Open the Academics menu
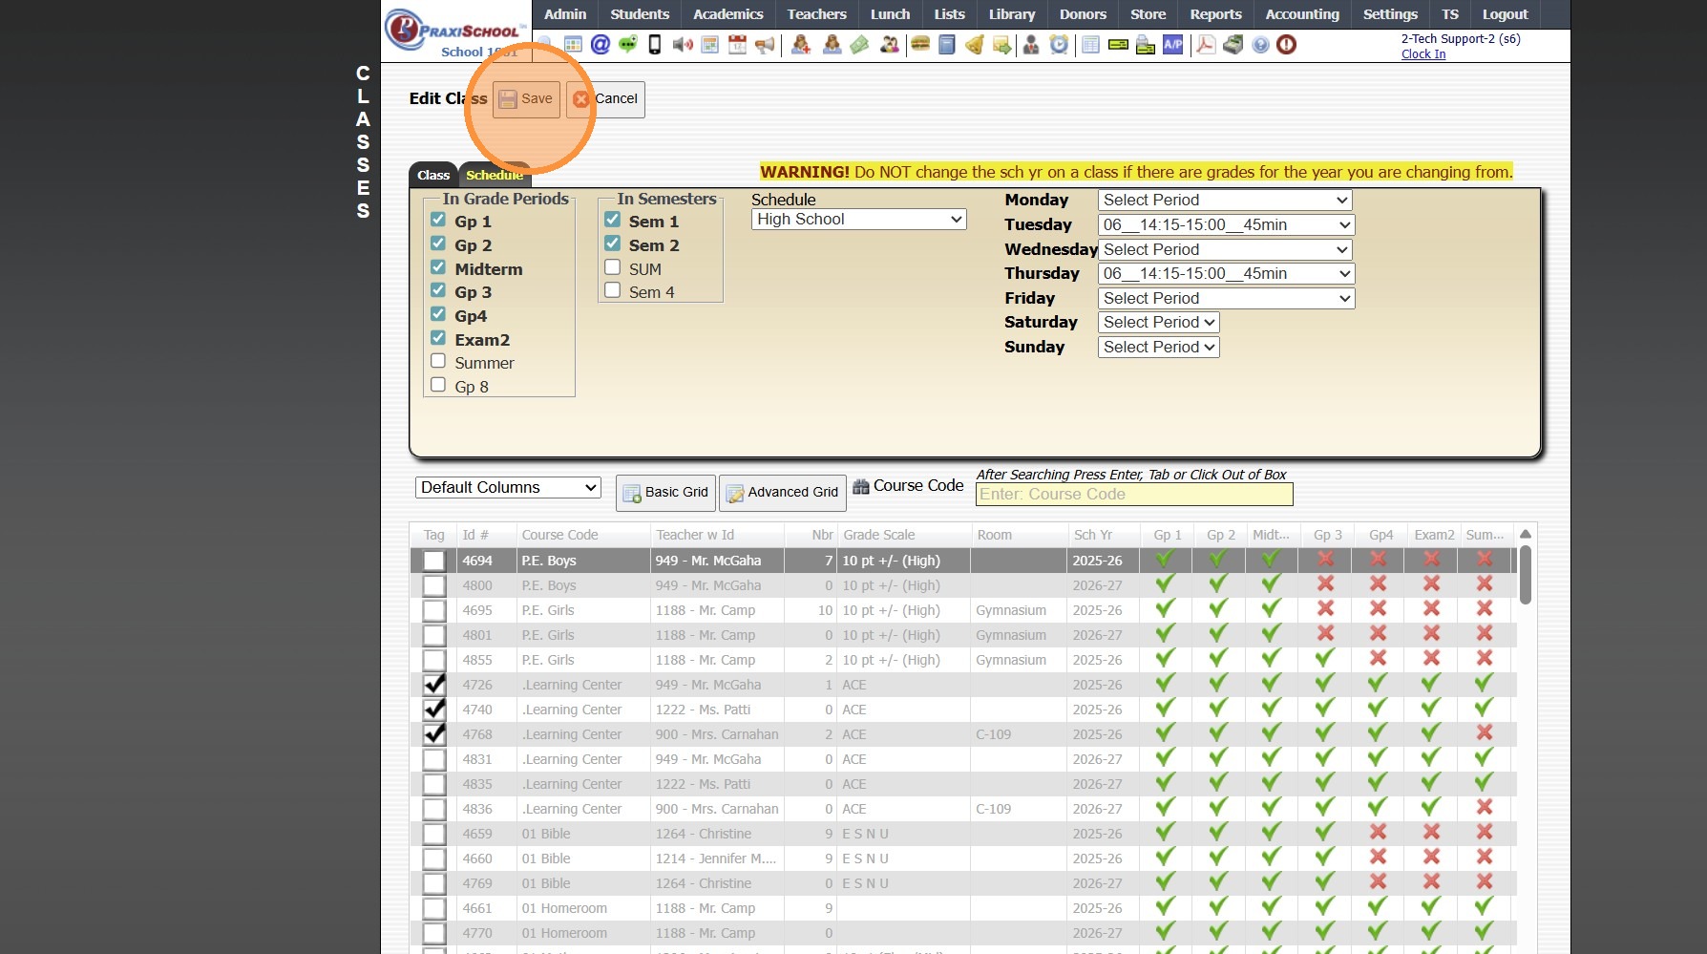 pyautogui.click(x=728, y=14)
